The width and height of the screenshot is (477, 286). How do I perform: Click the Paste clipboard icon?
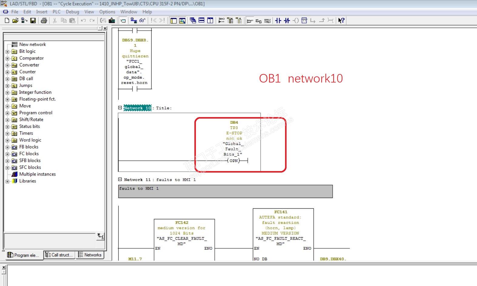coord(72,21)
